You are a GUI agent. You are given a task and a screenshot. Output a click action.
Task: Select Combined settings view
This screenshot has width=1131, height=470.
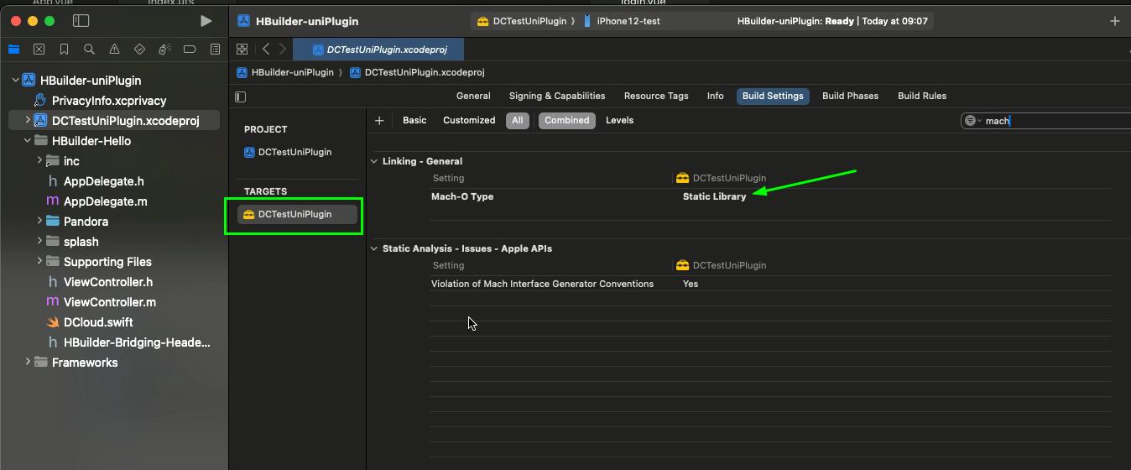tap(567, 121)
